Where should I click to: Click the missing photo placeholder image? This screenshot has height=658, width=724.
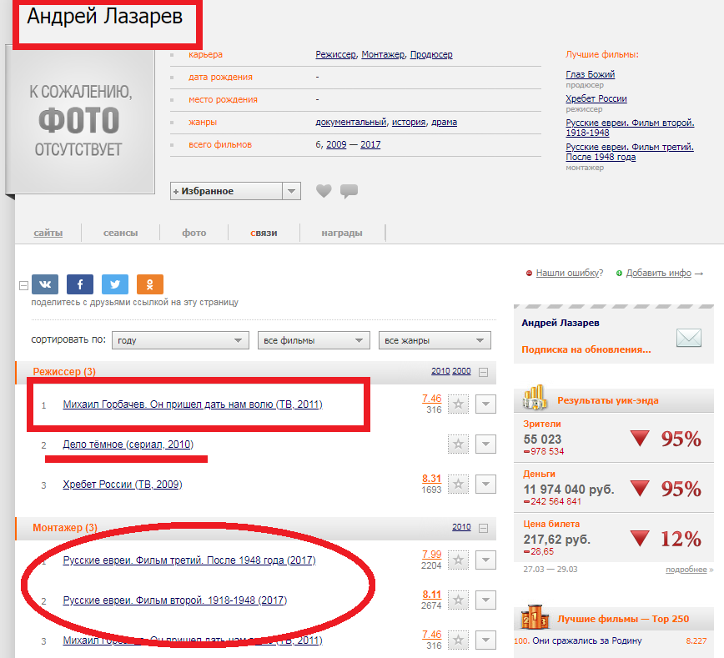(x=82, y=121)
